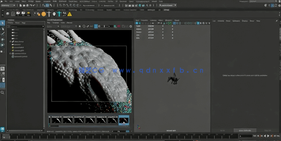Open the File menu in main menu bar
Screen dimensions: 281x141
click(x=6, y=1)
